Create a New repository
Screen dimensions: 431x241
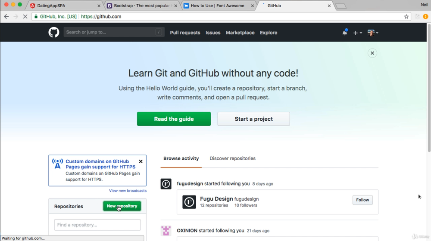(x=122, y=206)
